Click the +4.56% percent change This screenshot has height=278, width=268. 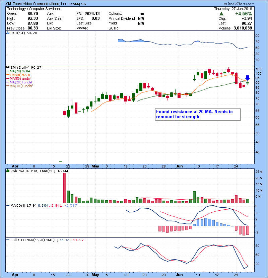point(244,14)
